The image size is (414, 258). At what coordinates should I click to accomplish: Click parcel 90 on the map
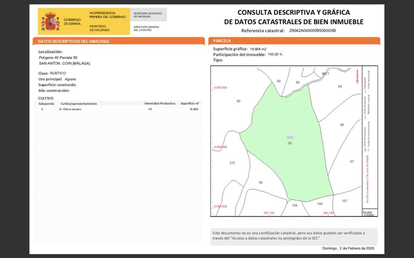pyautogui.click(x=238, y=101)
